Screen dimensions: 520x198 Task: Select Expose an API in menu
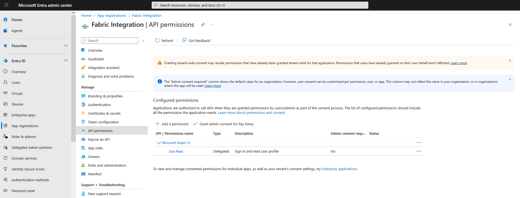(99, 140)
